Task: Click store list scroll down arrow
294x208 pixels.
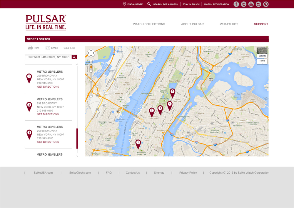Action: (x=77, y=156)
